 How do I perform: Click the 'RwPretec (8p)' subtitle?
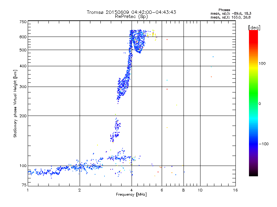tap(131, 17)
